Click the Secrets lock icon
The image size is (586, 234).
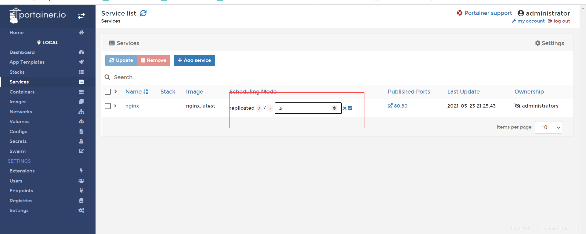[x=81, y=141]
